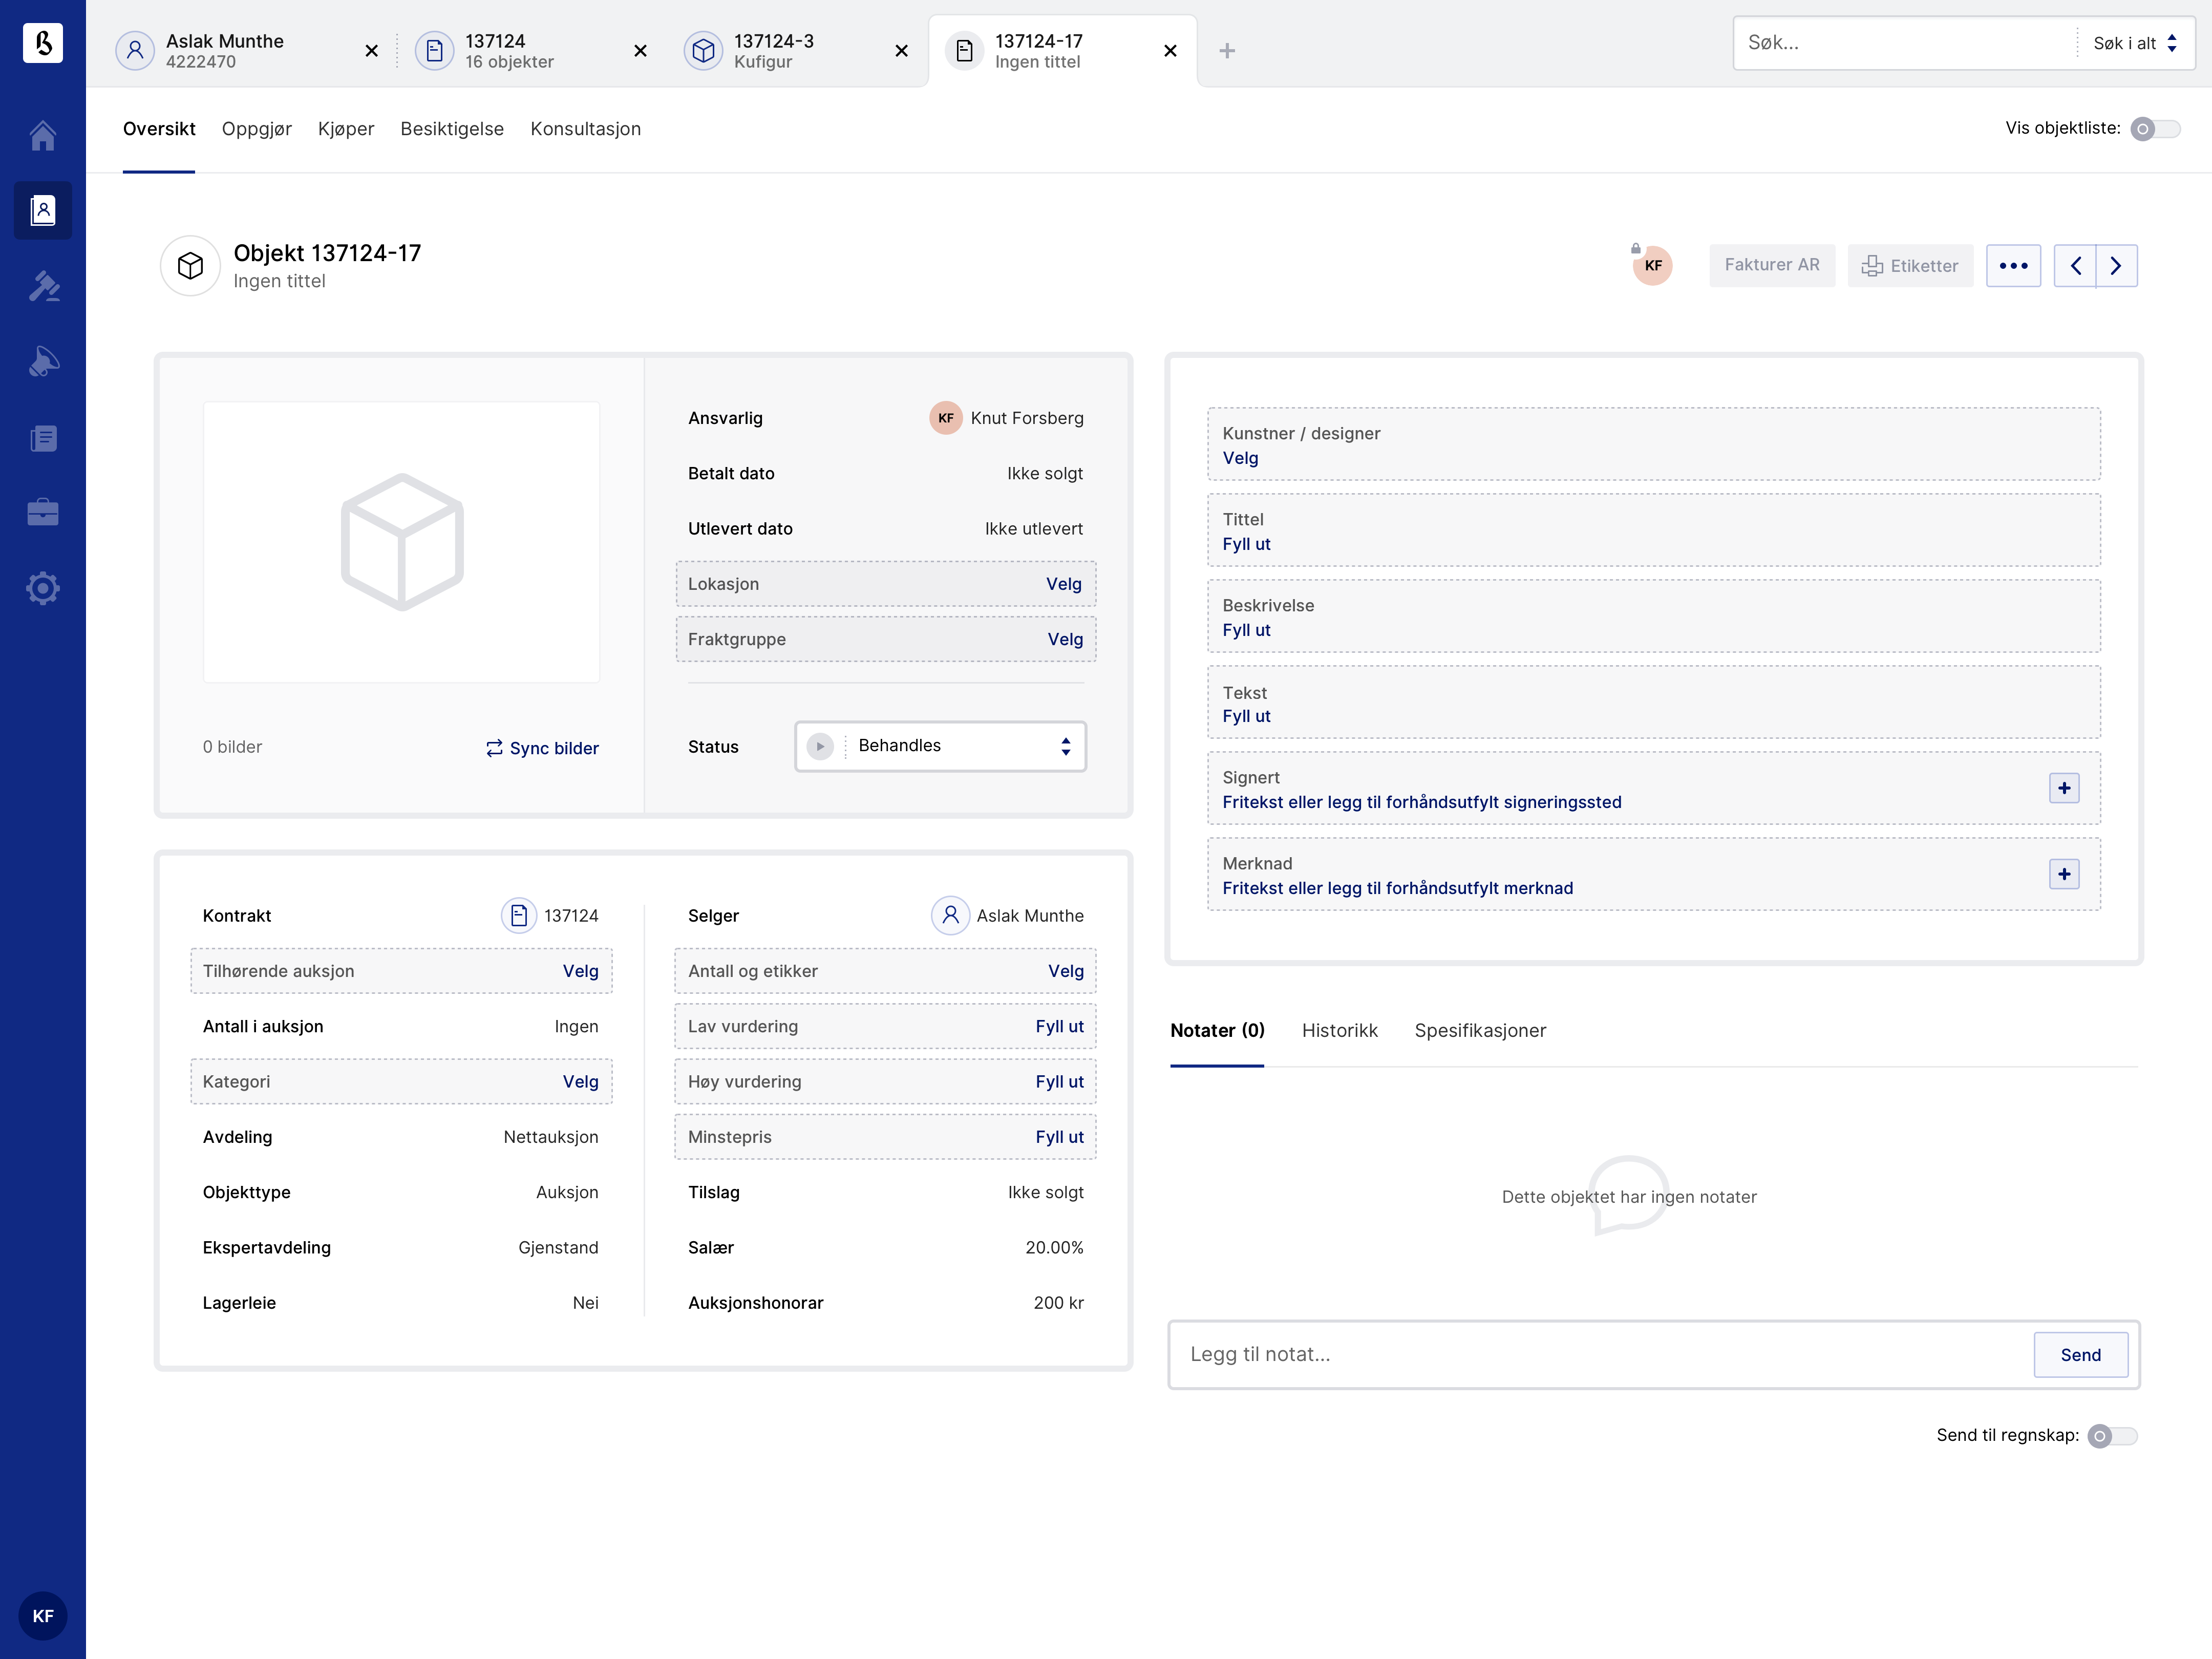Switch to the Besiktigelse tab
This screenshot has height=1659, width=2212.
[452, 129]
